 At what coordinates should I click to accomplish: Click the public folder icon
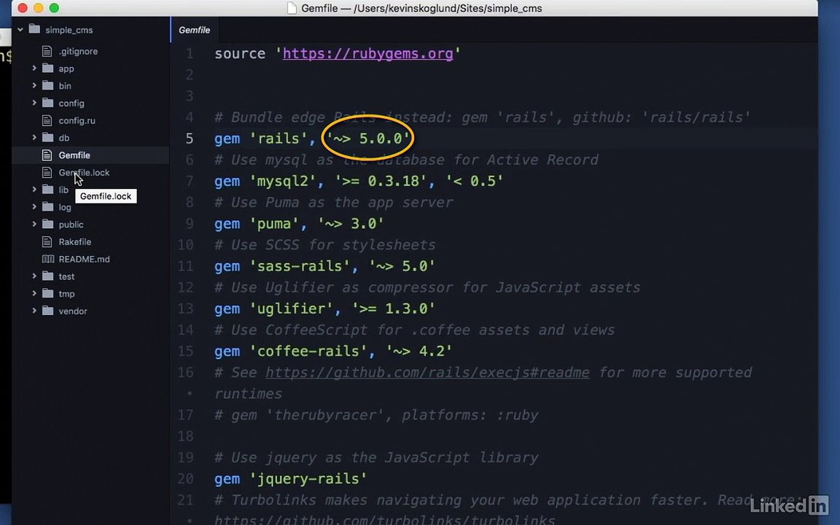pos(47,224)
